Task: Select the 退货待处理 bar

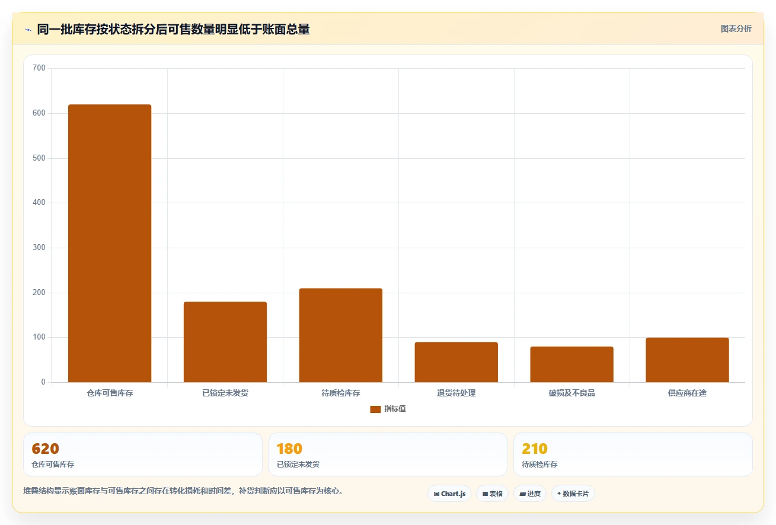Action: [x=456, y=362]
